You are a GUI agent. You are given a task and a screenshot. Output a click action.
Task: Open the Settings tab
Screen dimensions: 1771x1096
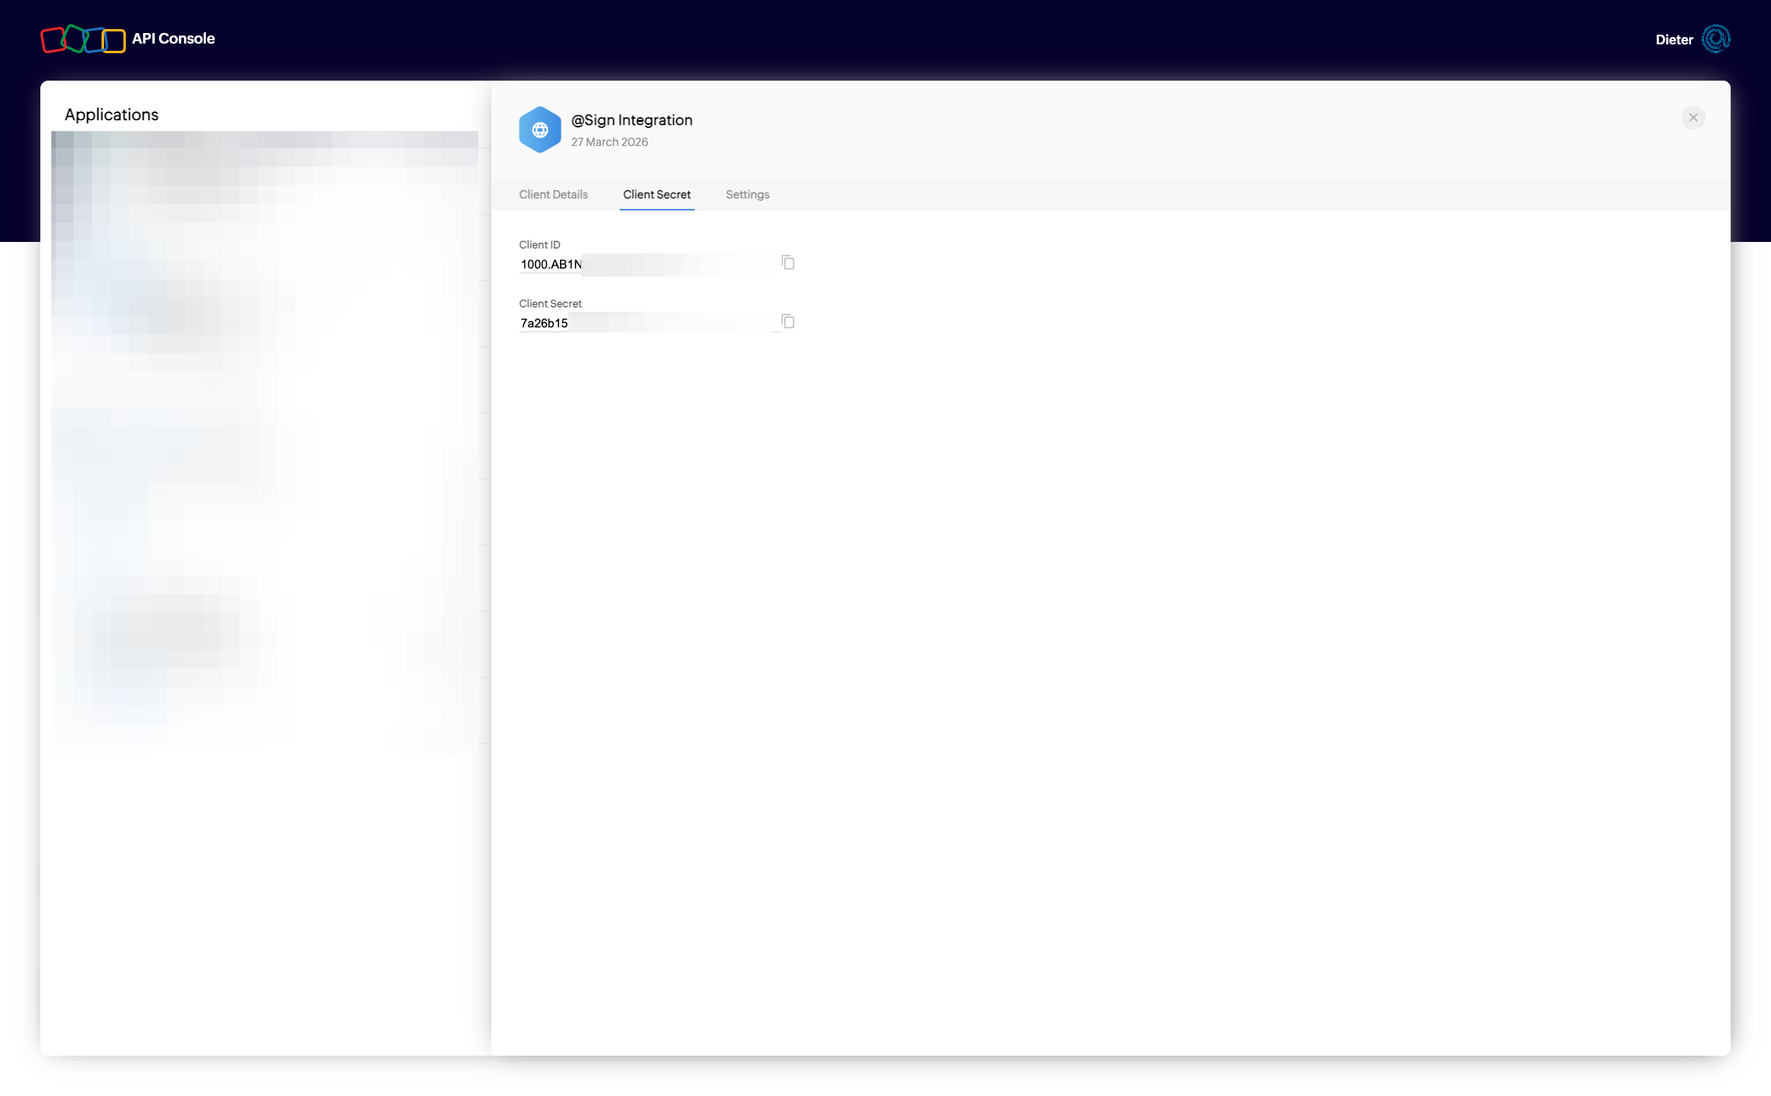coord(747,194)
